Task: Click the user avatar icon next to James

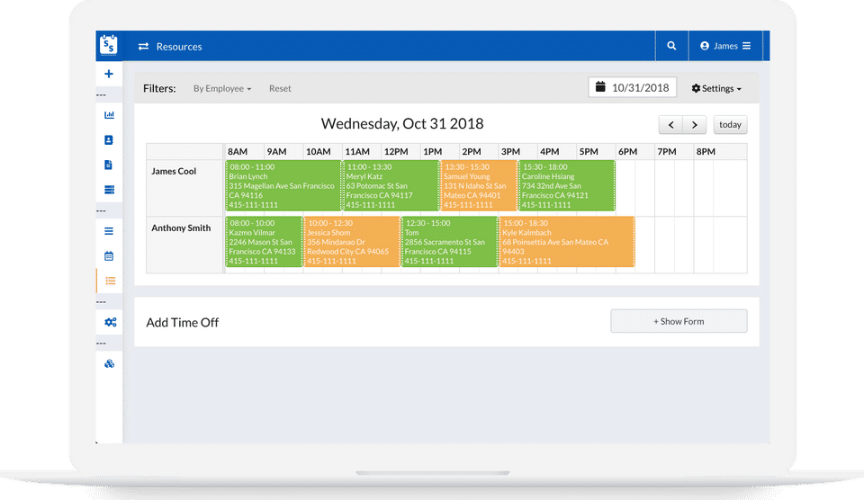Action: (704, 46)
